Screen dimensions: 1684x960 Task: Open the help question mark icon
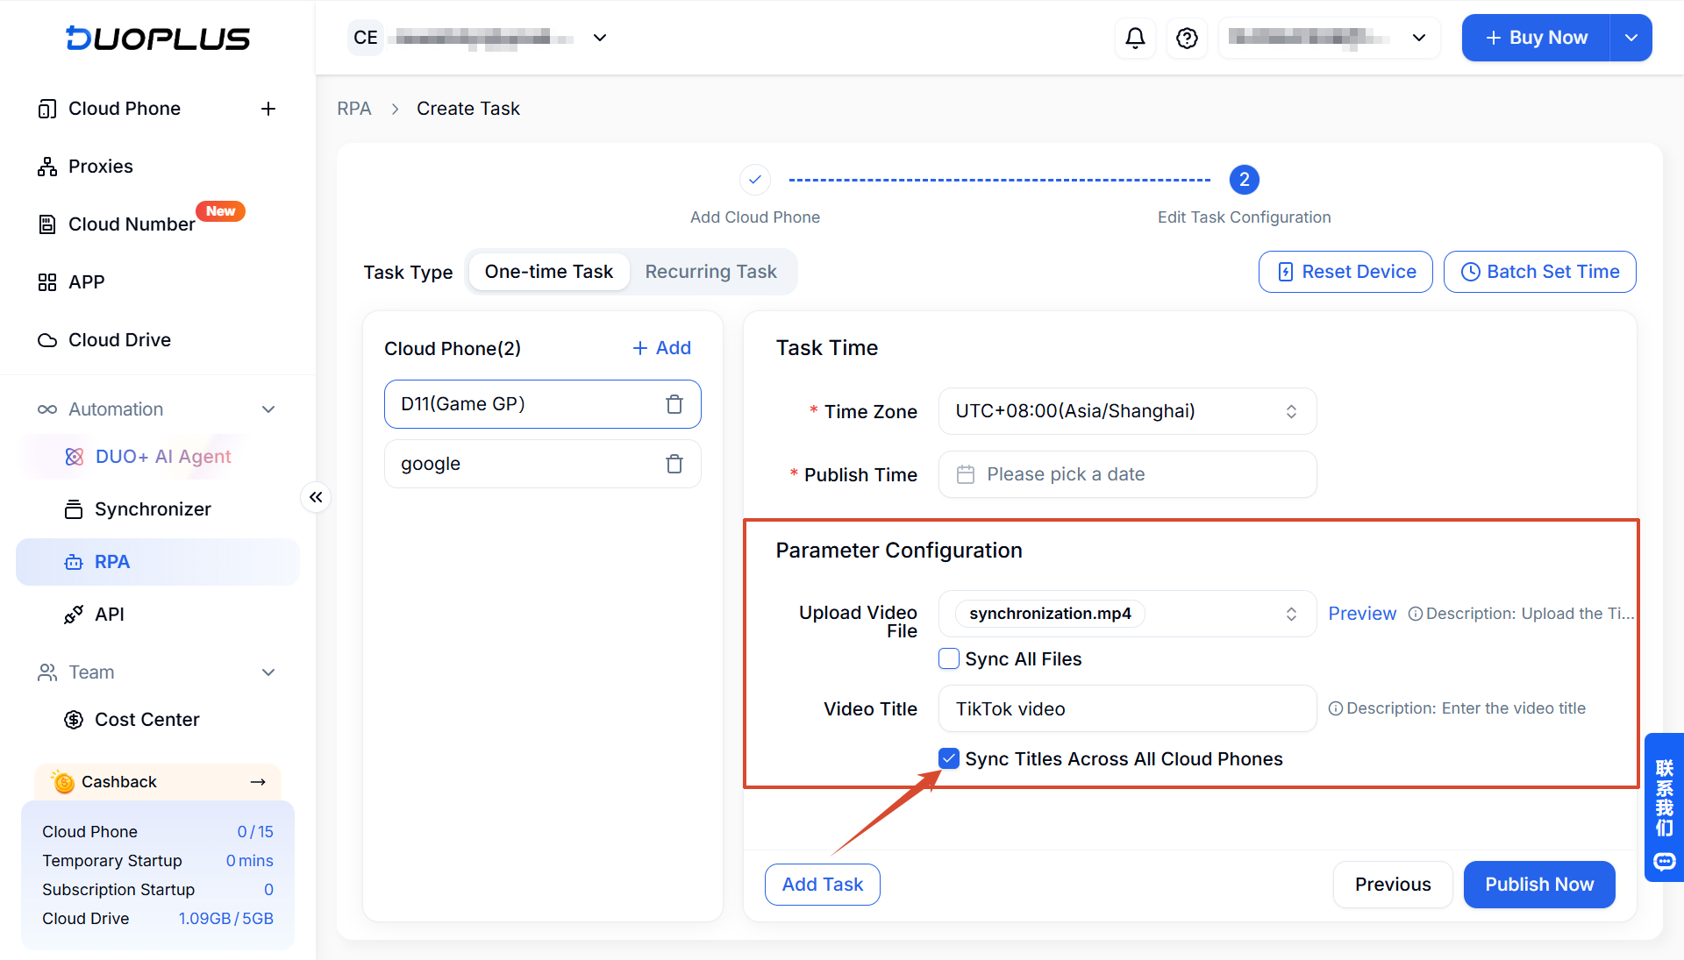(x=1187, y=38)
